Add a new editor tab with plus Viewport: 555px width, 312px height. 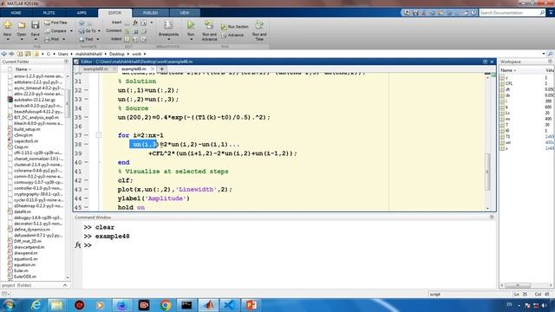[162, 69]
